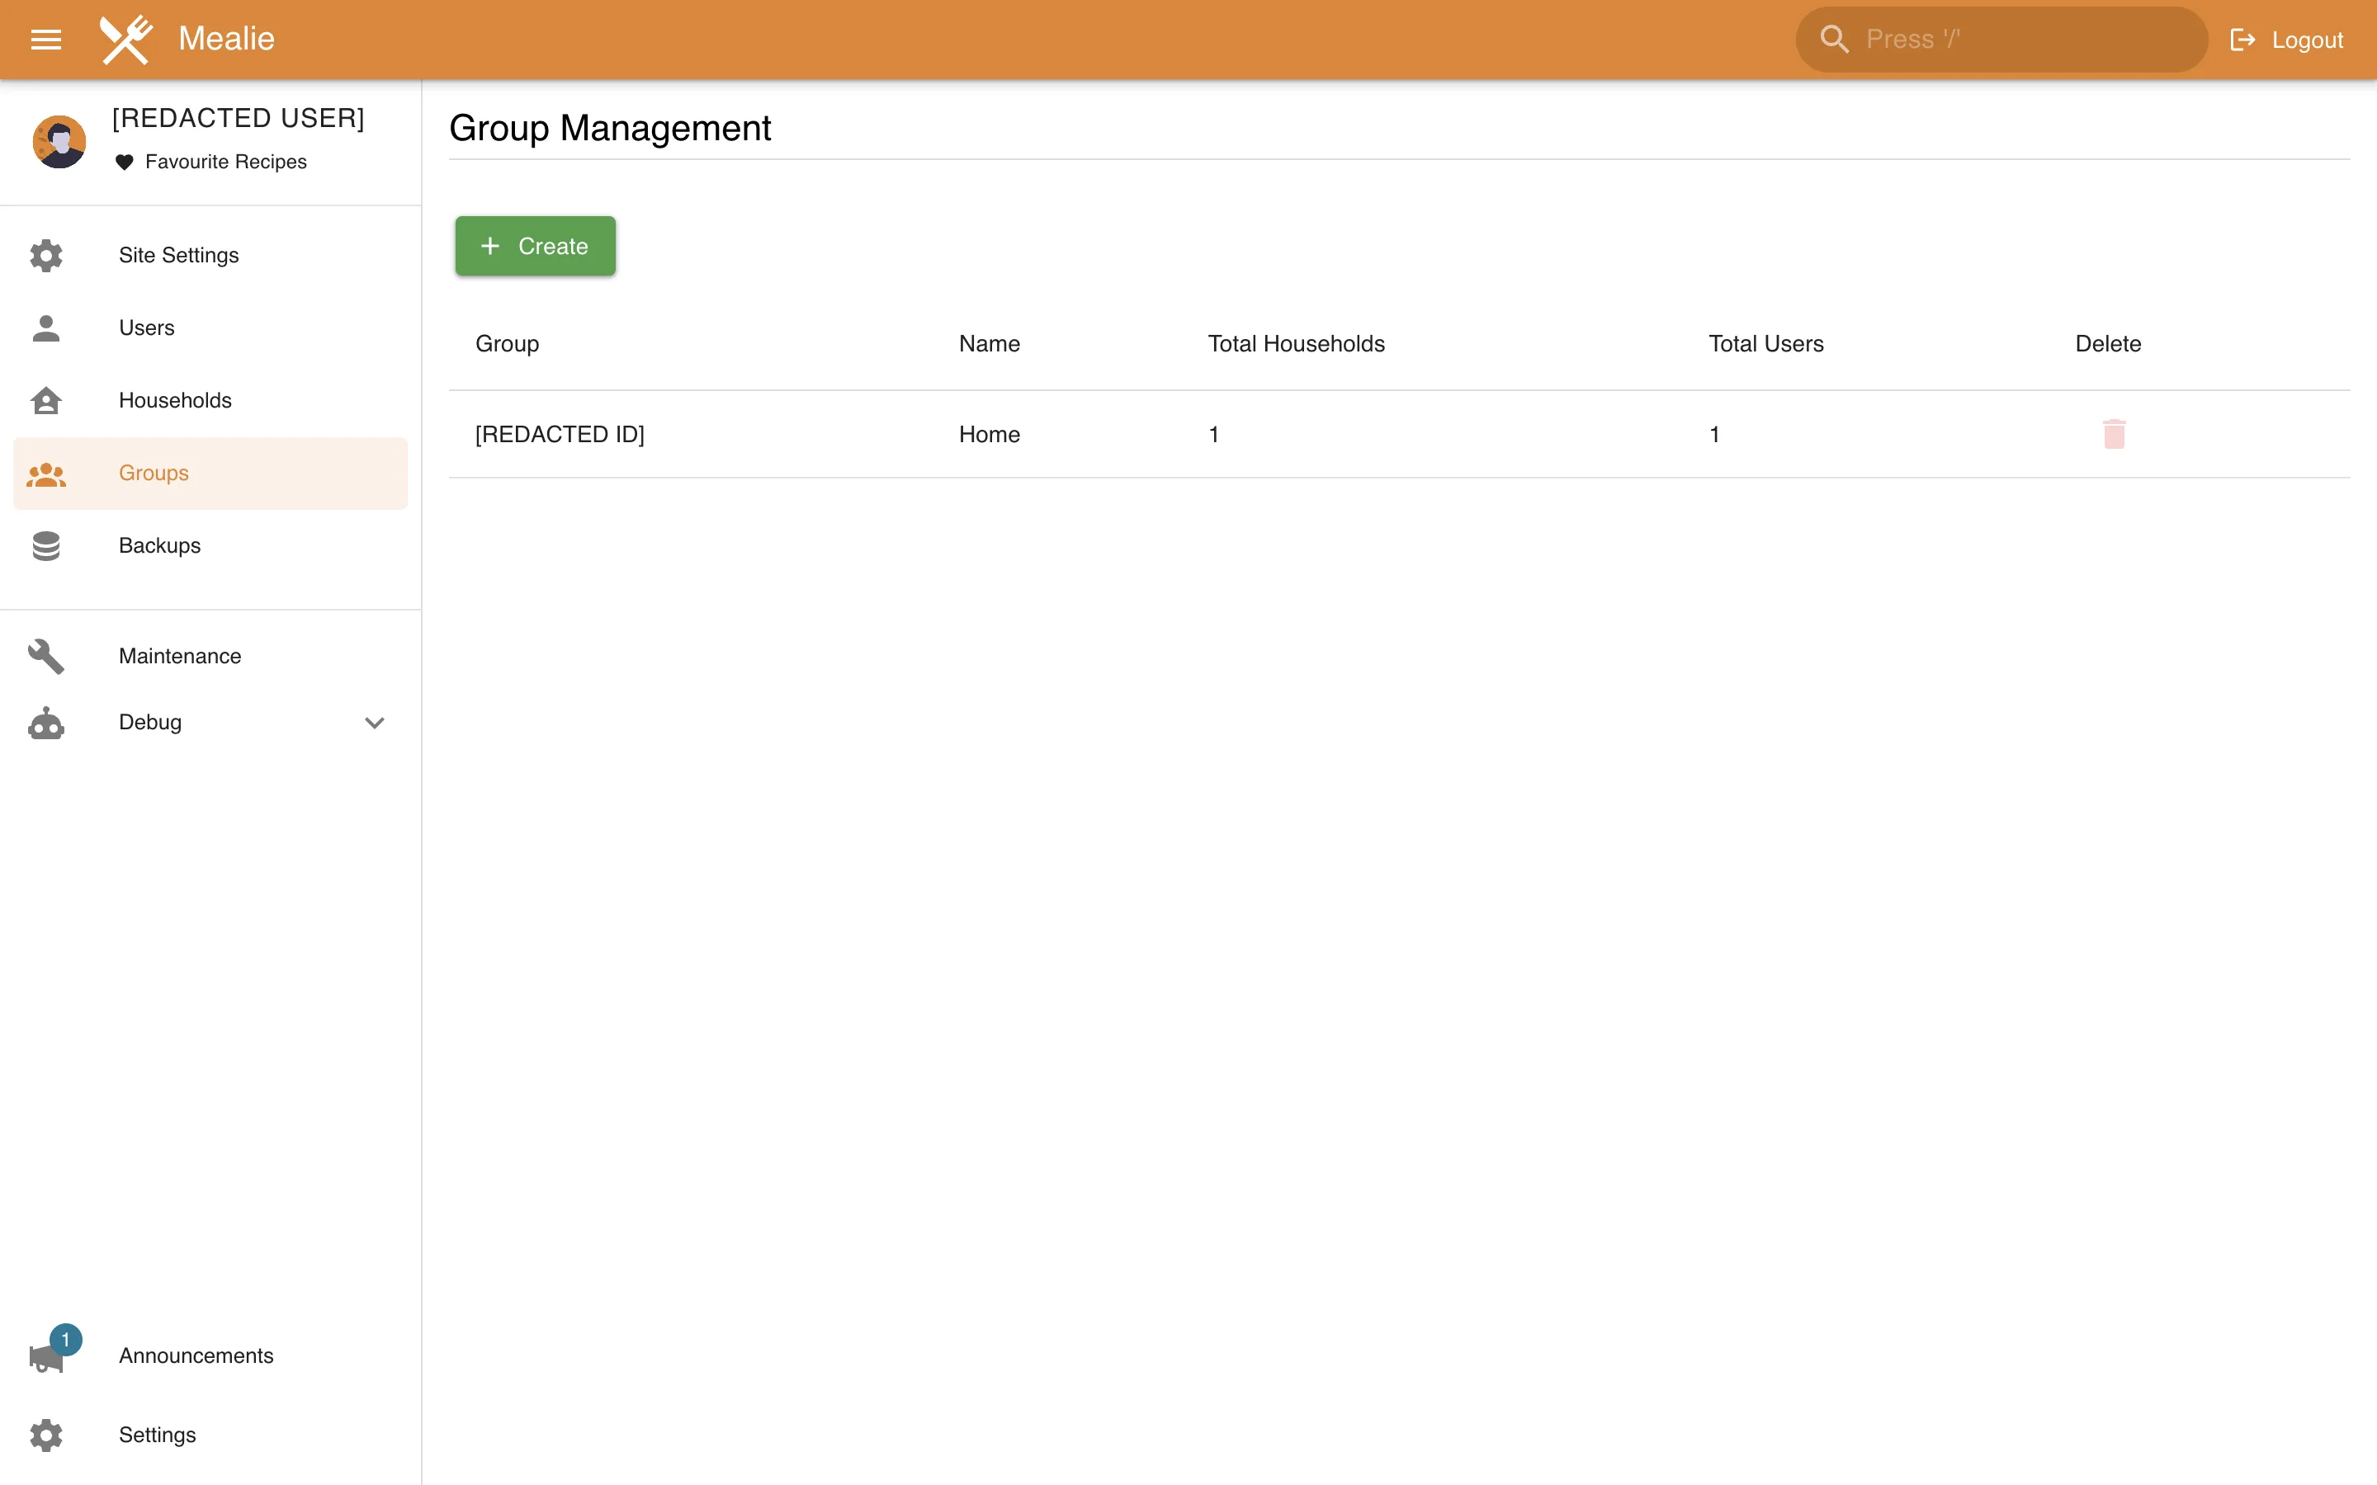Open the user avatar profile picture
The width and height of the screenshot is (2377, 1485).
coord(59,141)
